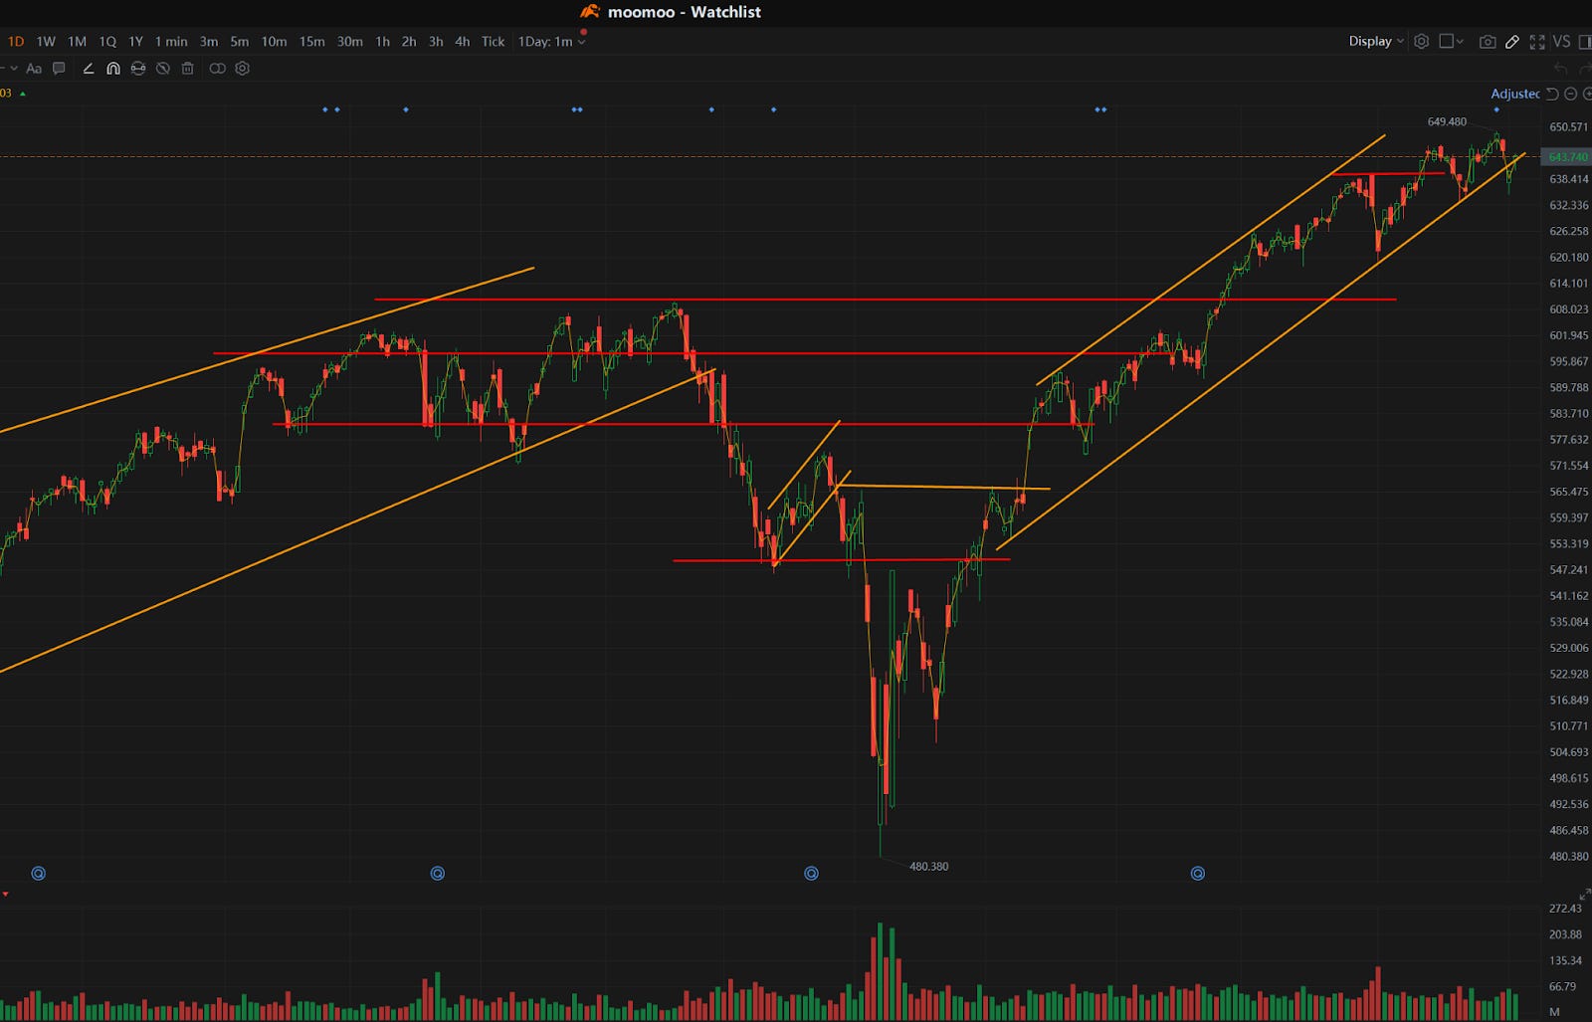Click the moomoo logo in title bar
1592x1022 pixels.
[590, 12]
